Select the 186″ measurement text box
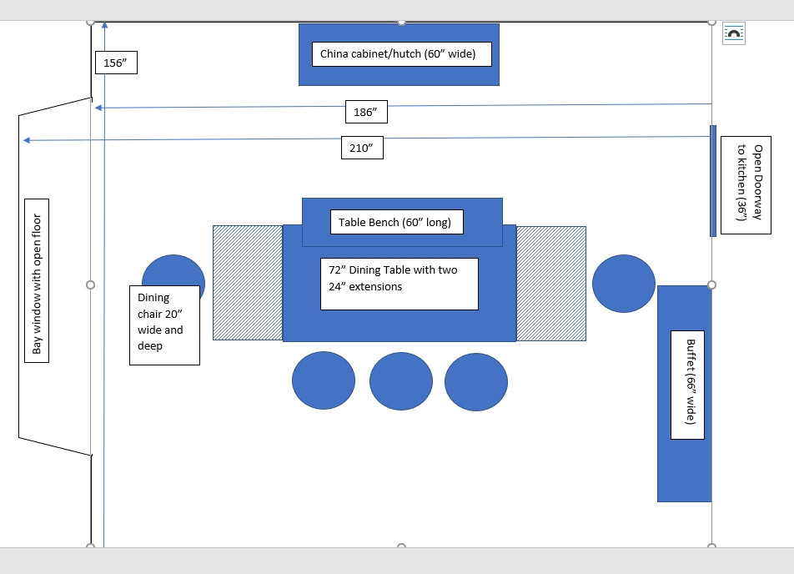Image resolution: width=794 pixels, height=574 pixels. [367, 112]
